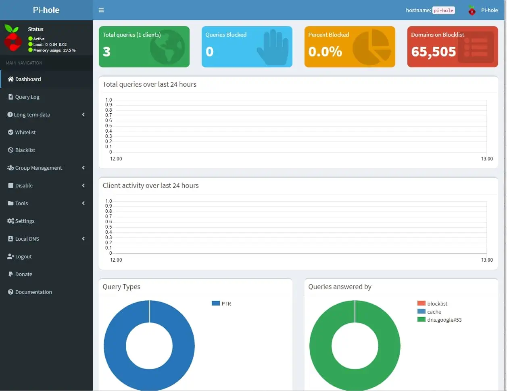This screenshot has width=507, height=391.
Task: Click the blue Query Types donut chart
Action: tap(115, 346)
